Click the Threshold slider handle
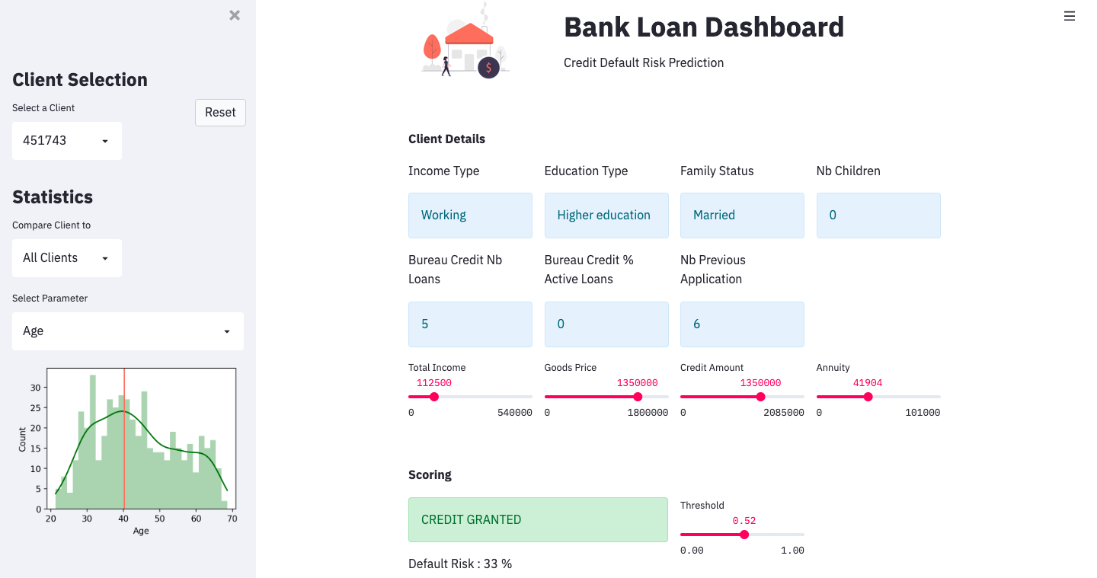This screenshot has width=1097, height=578. pyautogui.click(x=744, y=535)
